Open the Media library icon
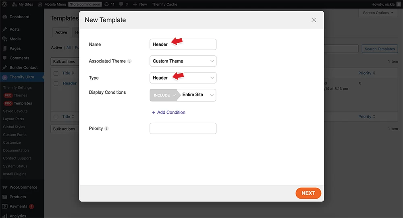This screenshot has width=403, height=218. coord(5,39)
